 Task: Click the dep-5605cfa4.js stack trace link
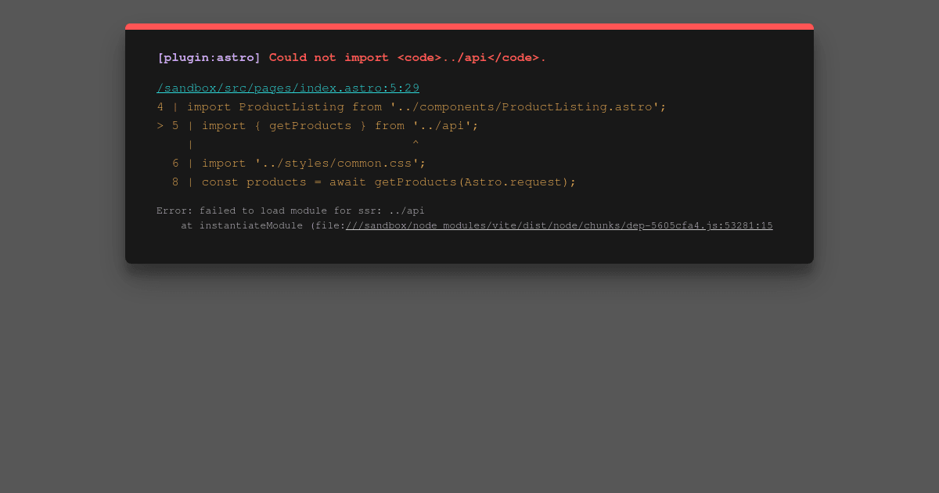(x=559, y=225)
